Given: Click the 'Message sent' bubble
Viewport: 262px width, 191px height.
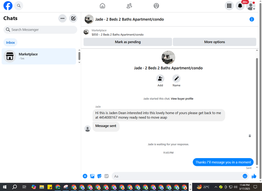Looking at the screenshot, I should coord(106,126).
